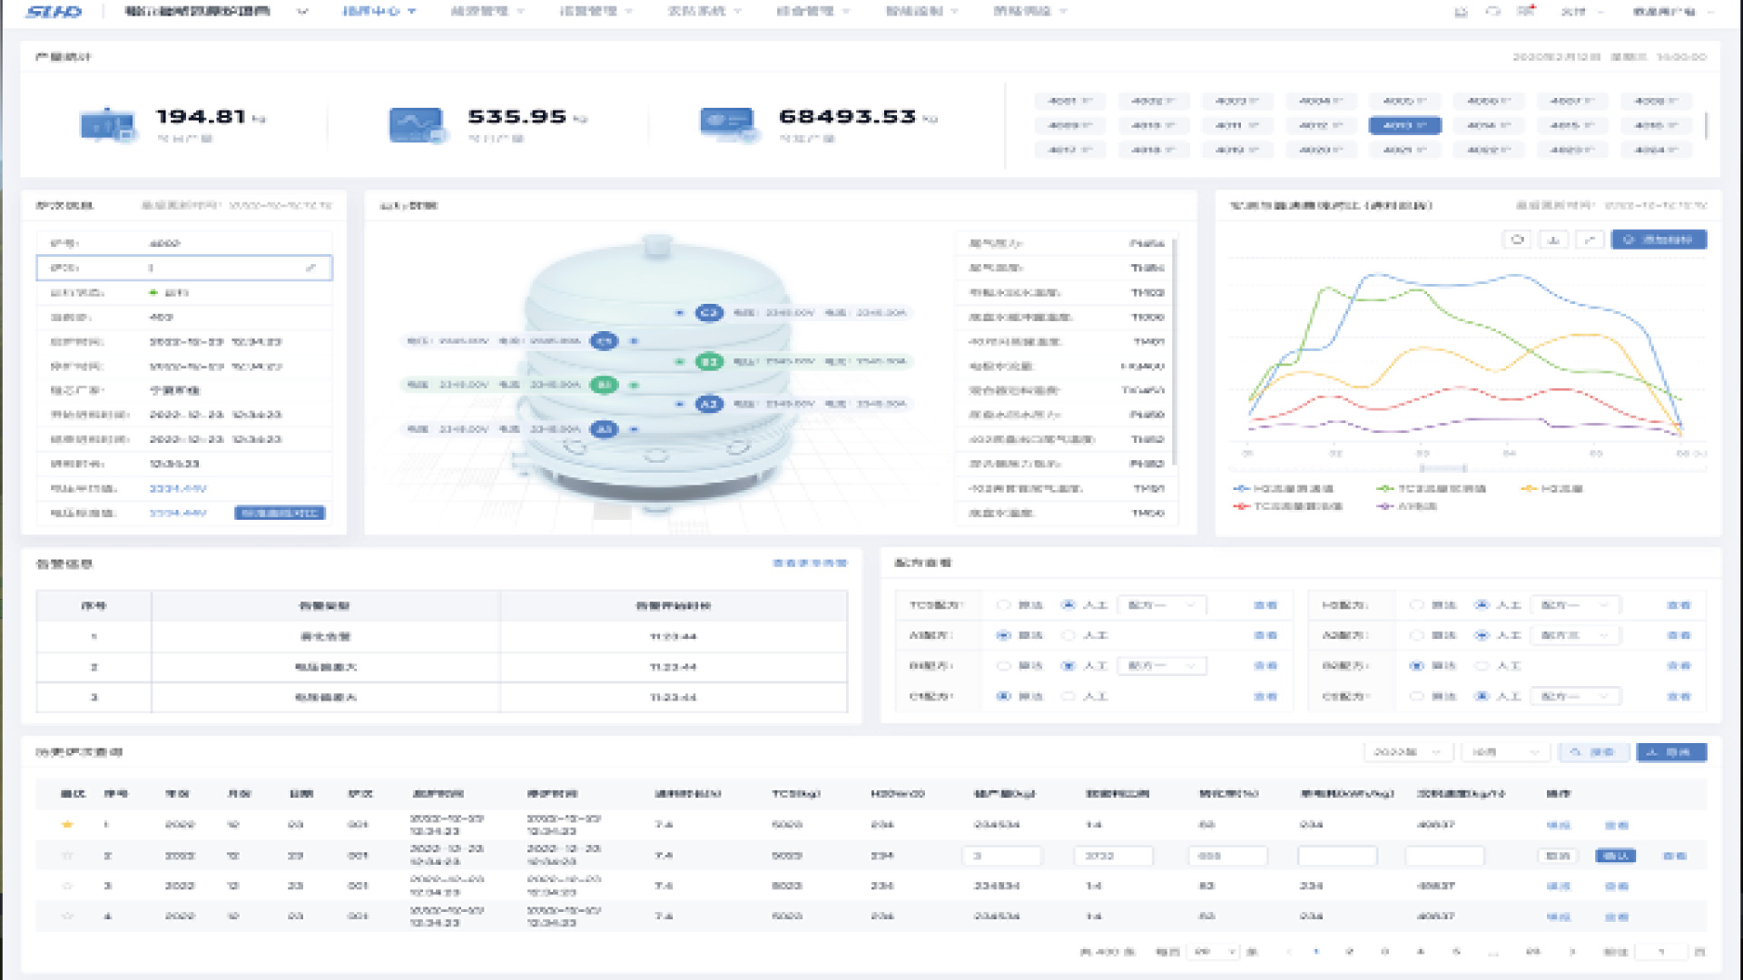Toggle the blue series in the chart legend

[1275, 488]
